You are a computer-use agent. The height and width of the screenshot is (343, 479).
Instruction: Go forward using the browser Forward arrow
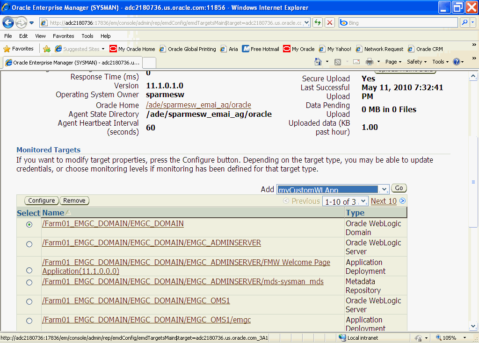point(21,22)
